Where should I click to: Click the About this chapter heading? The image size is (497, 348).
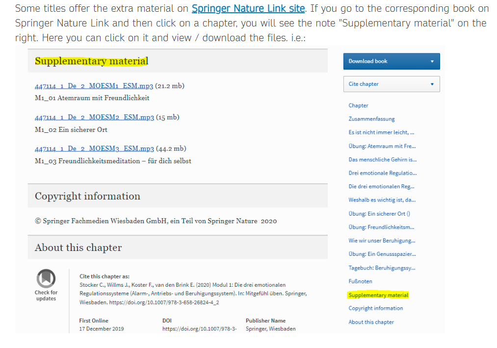pos(78,248)
